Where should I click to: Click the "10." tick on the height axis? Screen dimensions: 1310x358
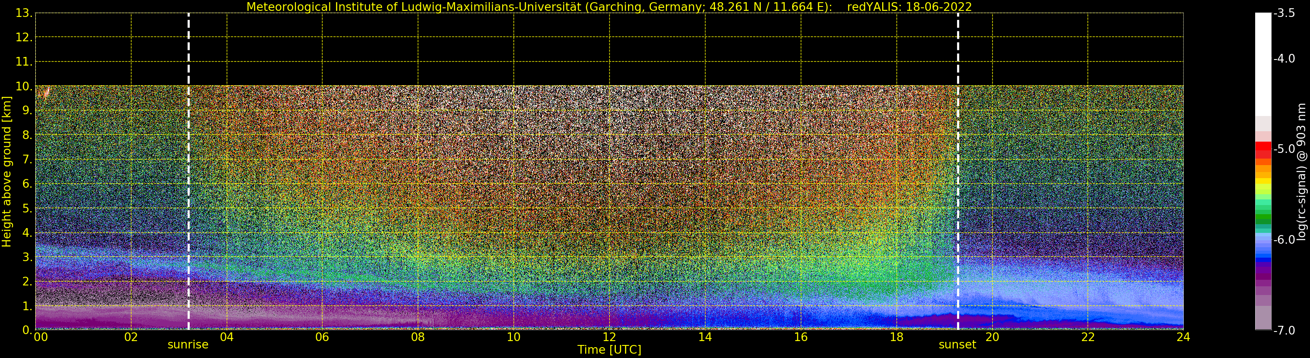coord(24,86)
